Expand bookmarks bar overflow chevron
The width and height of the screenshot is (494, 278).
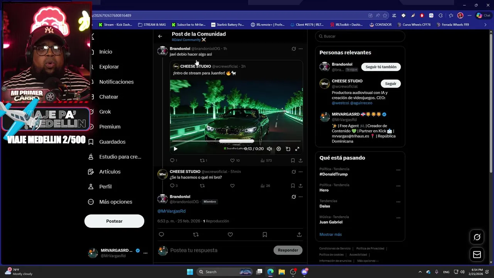(485, 25)
